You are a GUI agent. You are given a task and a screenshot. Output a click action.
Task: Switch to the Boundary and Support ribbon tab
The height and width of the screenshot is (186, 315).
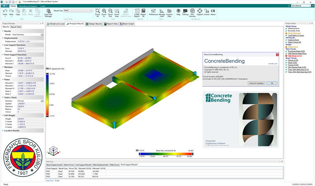pos(28,6)
